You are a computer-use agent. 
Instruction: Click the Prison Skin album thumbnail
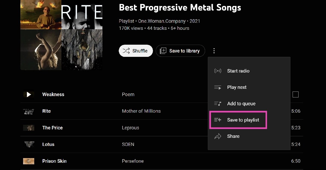point(29,161)
